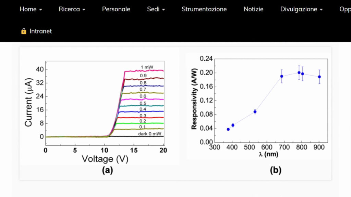Click the '1 mW' curve label
The height and width of the screenshot is (197, 351).
click(147, 67)
